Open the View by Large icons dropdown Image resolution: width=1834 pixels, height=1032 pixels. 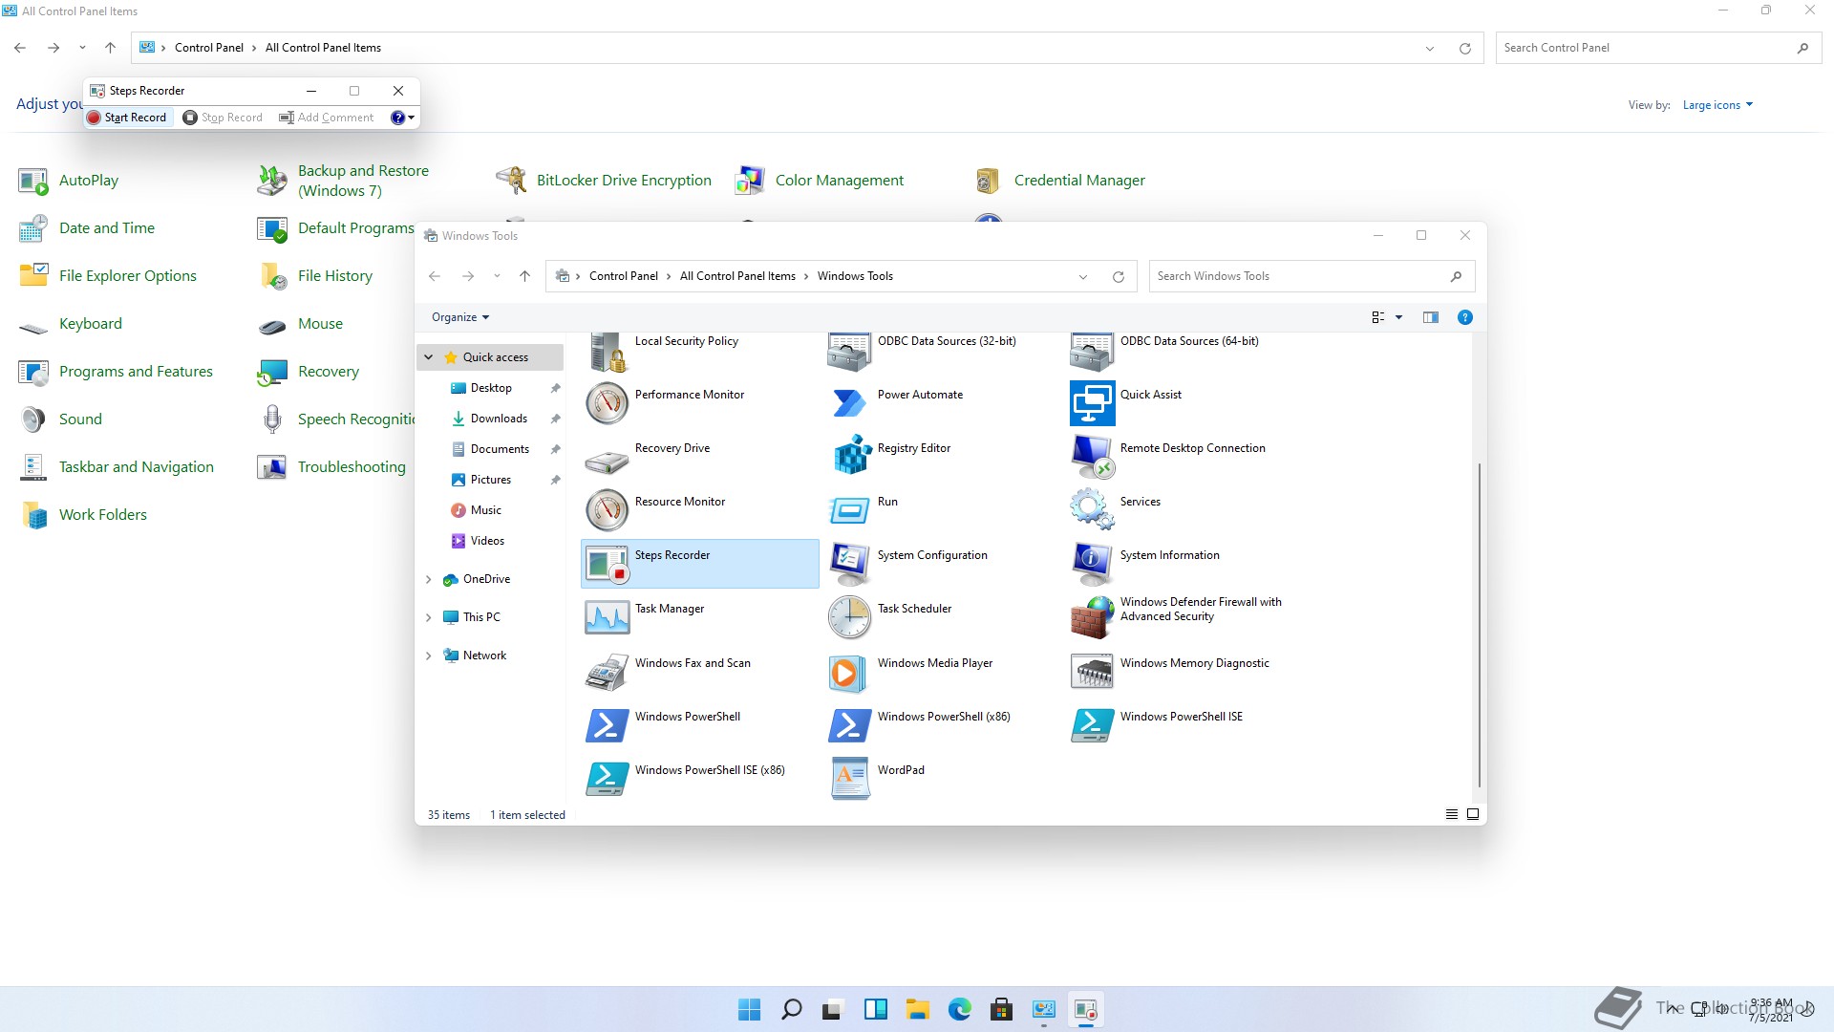click(x=1717, y=105)
